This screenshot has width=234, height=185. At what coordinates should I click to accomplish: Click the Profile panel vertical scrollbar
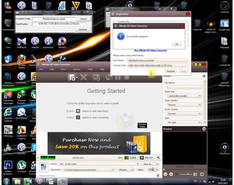tap(205, 101)
